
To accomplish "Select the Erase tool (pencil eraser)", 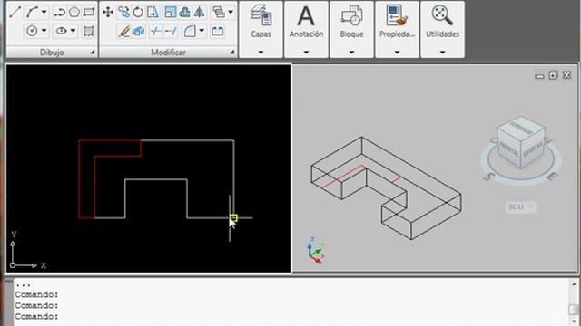I will pyautogui.click(x=123, y=31).
